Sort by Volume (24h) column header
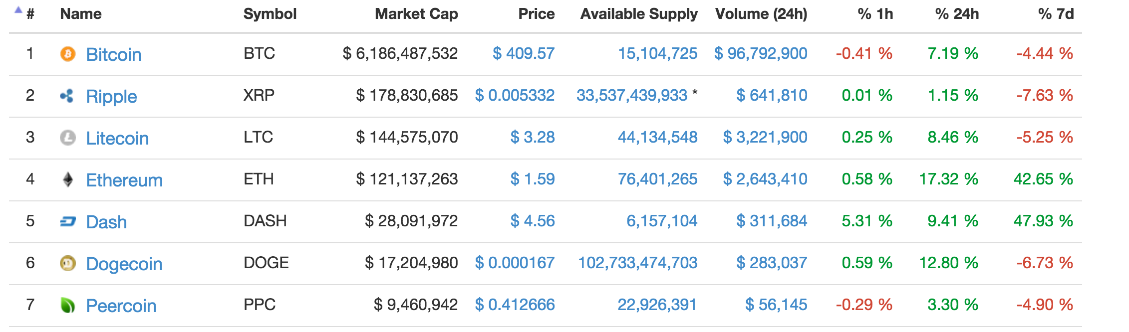 click(761, 14)
